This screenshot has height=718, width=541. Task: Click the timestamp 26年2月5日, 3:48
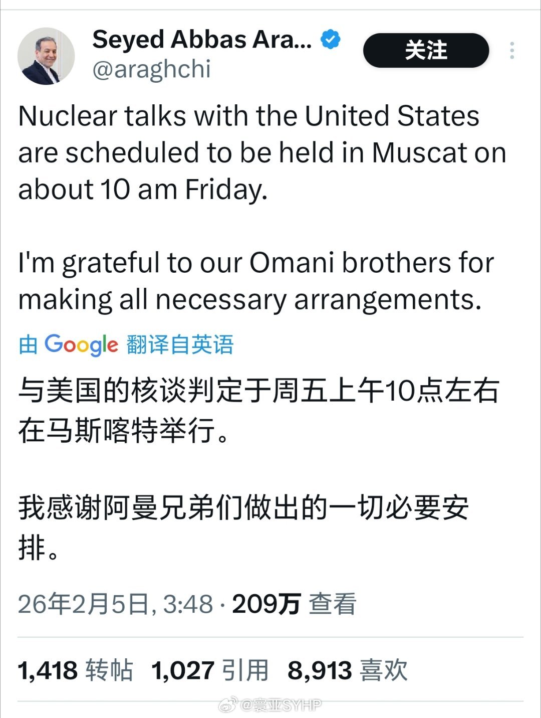[115, 605]
